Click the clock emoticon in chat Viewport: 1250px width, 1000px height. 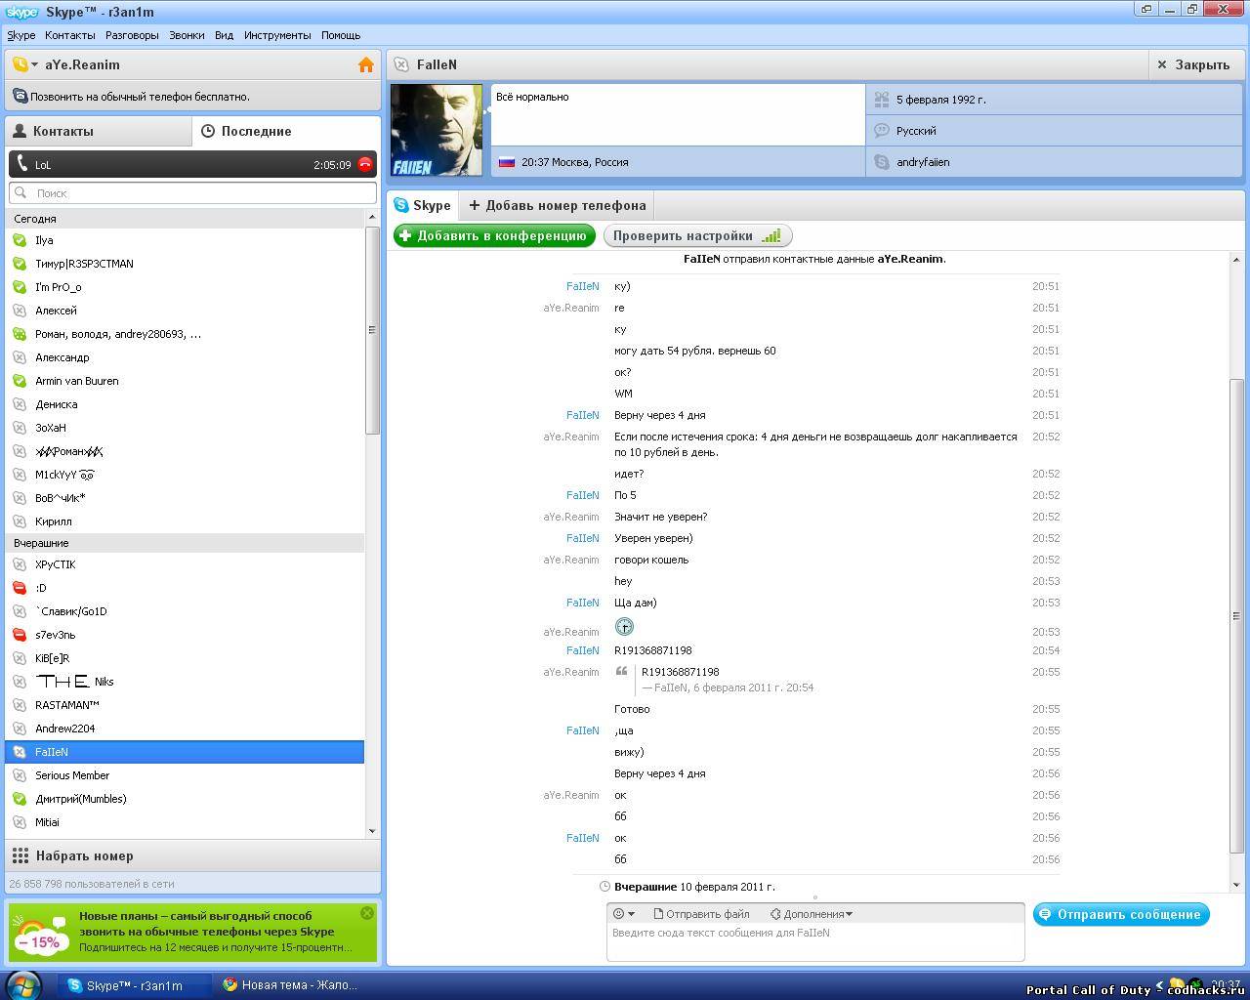(624, 627)
